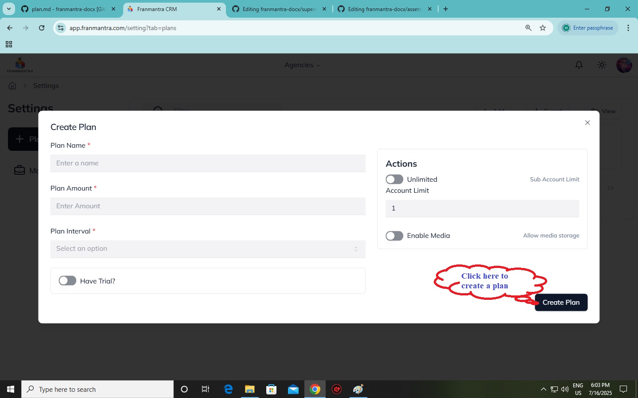
Task: Bookmark this page with the star icon
Action: pyautogui.click(x=543, y=28)
